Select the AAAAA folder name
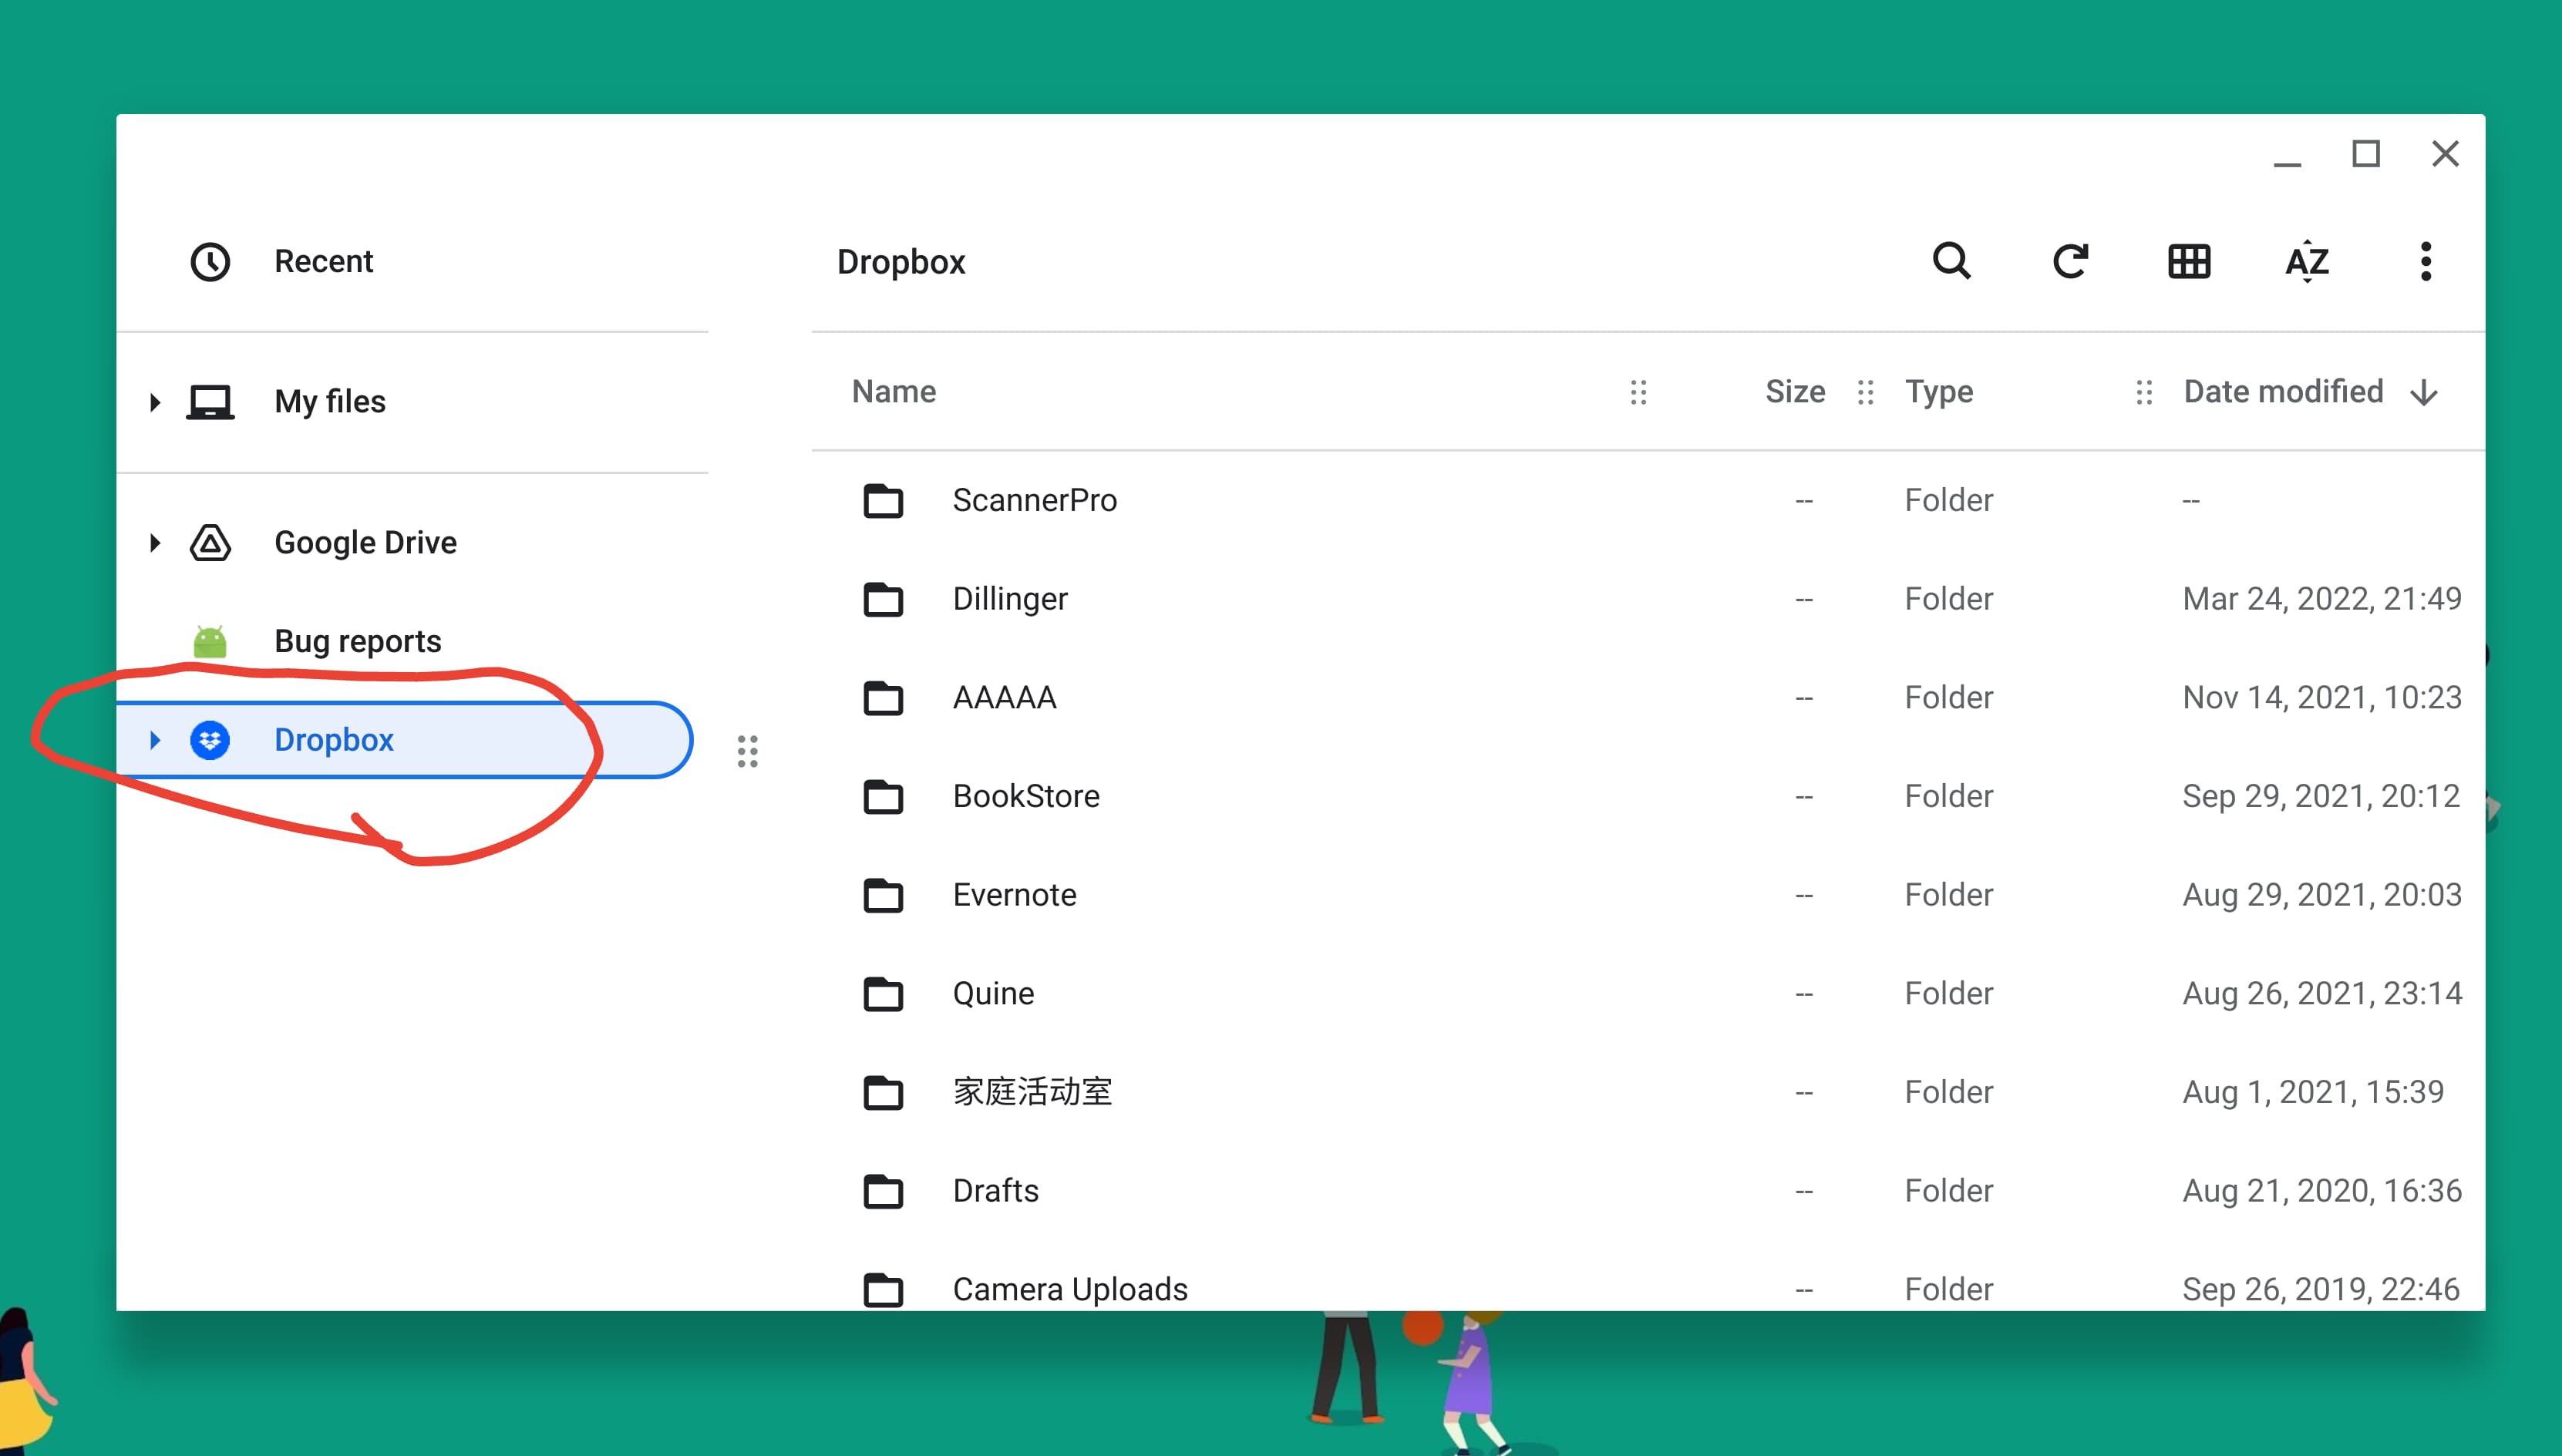 1004,697
